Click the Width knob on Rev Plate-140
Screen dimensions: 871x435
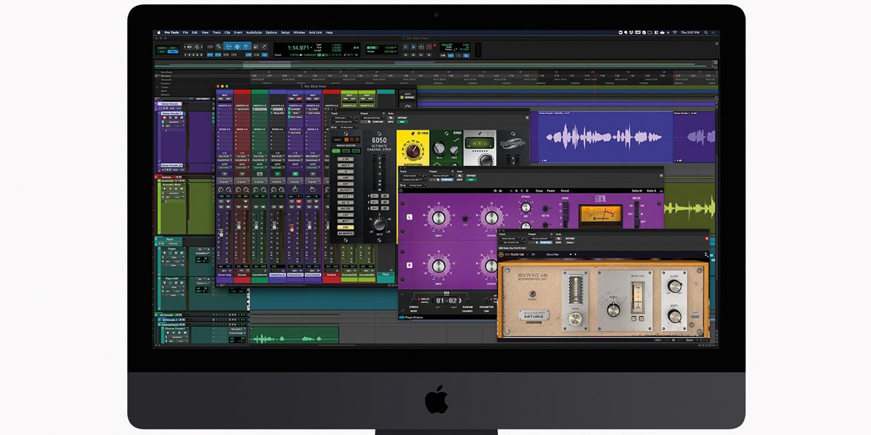tap(674, 316)
